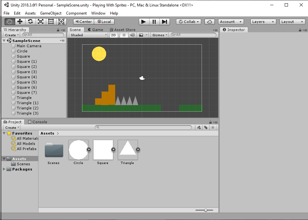Switch to the Game tab

click(95, 29)
